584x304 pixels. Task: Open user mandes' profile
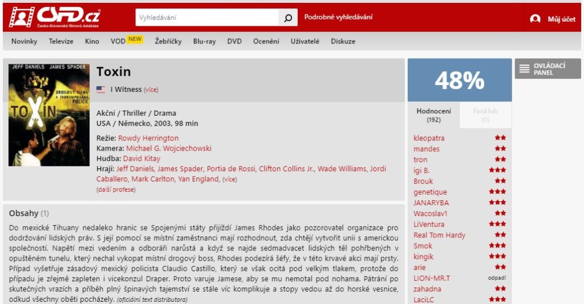427,149
